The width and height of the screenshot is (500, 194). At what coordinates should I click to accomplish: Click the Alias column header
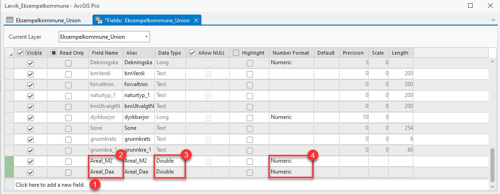(x=139, y=53)
